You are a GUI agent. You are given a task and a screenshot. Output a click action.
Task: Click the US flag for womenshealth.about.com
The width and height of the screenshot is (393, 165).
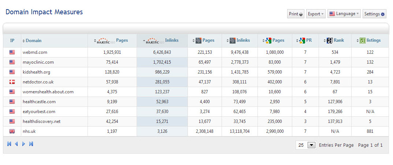coord(12,91)
